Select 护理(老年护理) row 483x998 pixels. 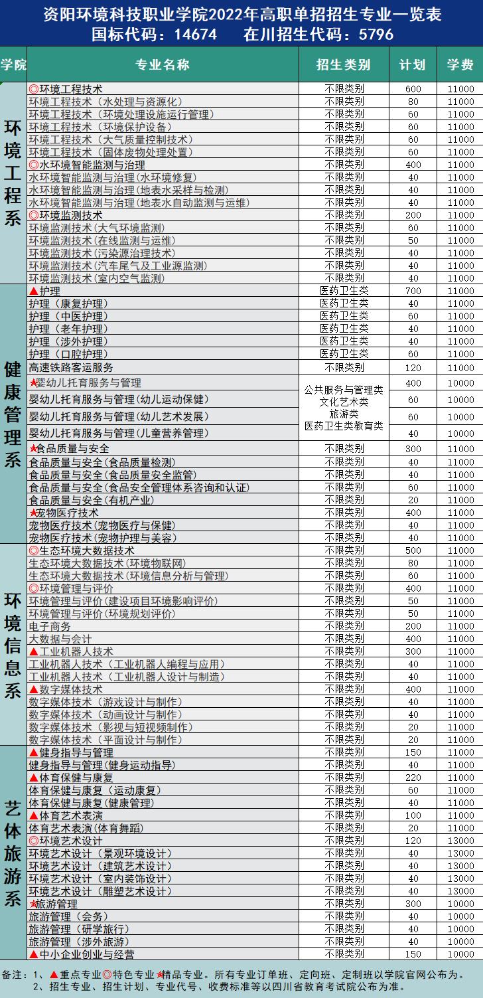pyautogui.click(x=163, y=329)
